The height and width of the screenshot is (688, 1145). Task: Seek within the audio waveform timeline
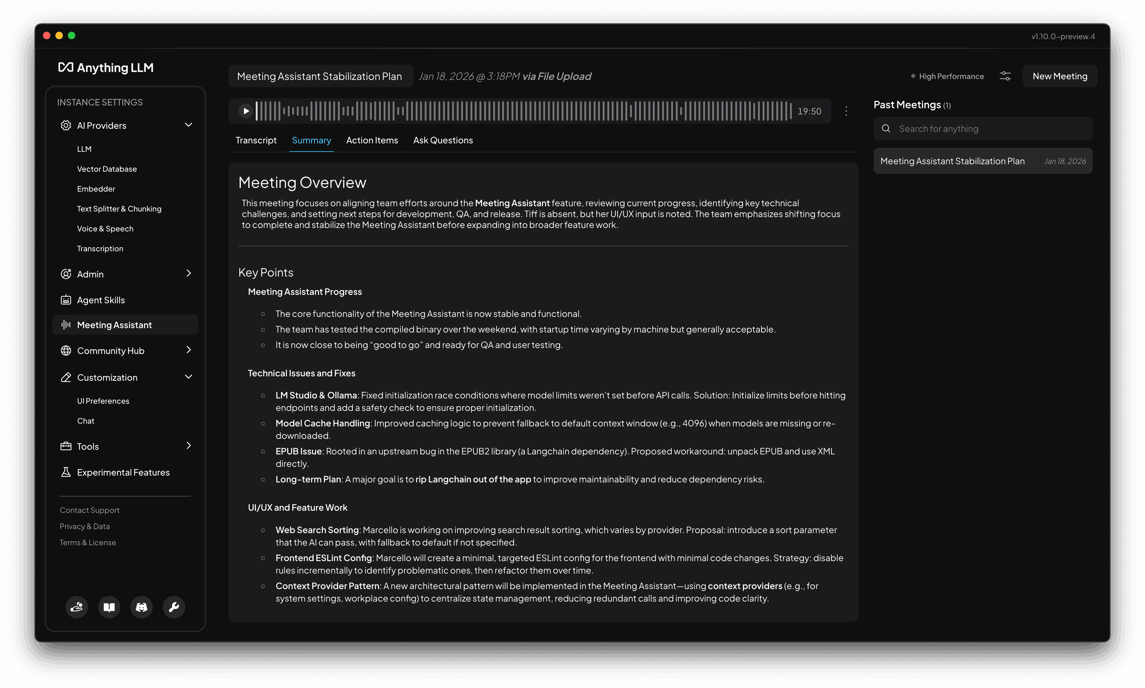click(524, 111)
